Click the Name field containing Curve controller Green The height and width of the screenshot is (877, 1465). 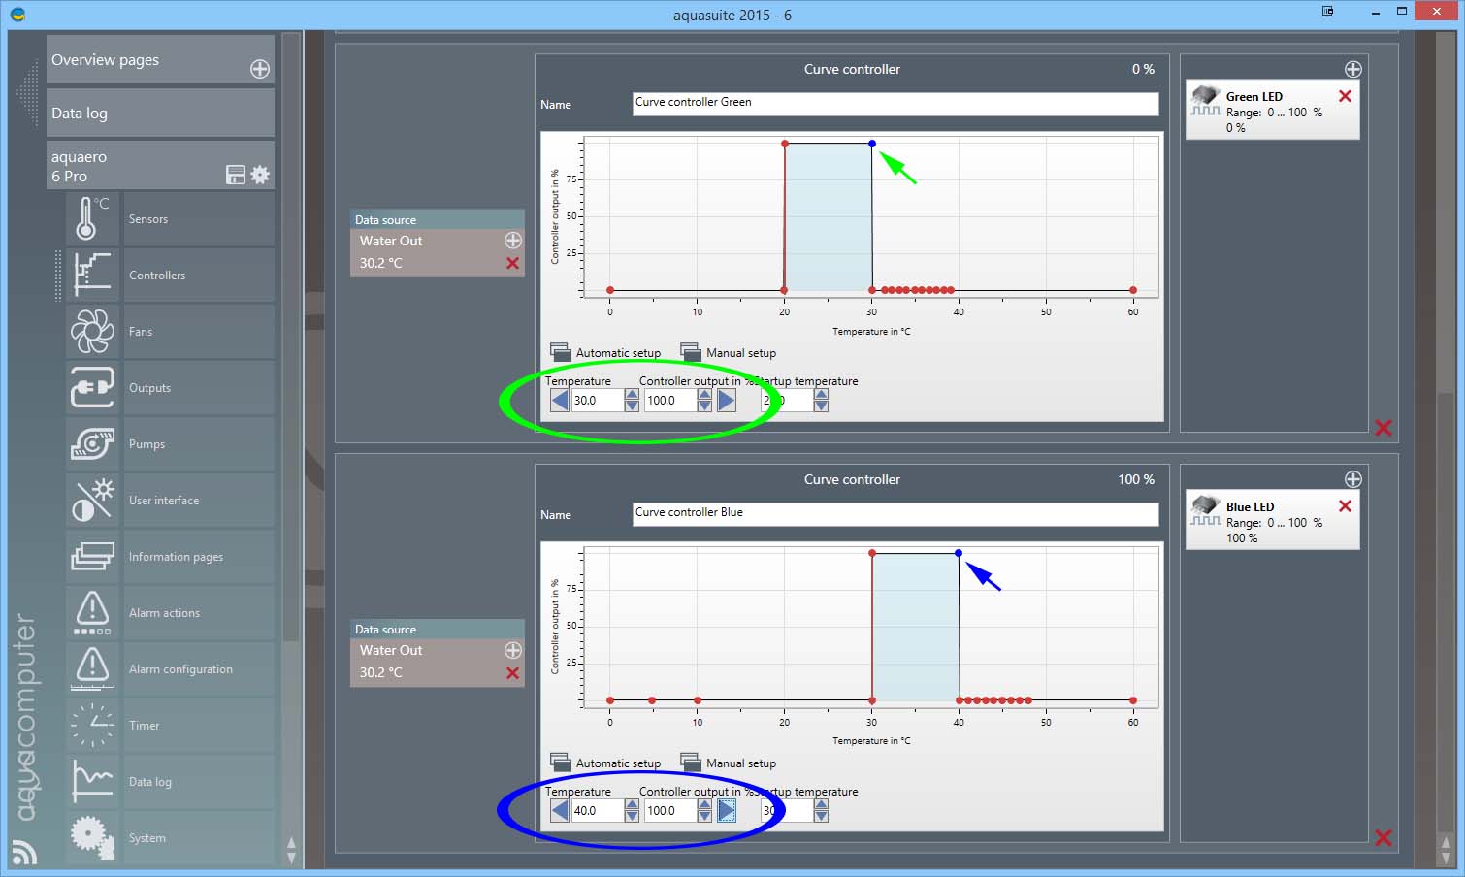tap(895, 104)
